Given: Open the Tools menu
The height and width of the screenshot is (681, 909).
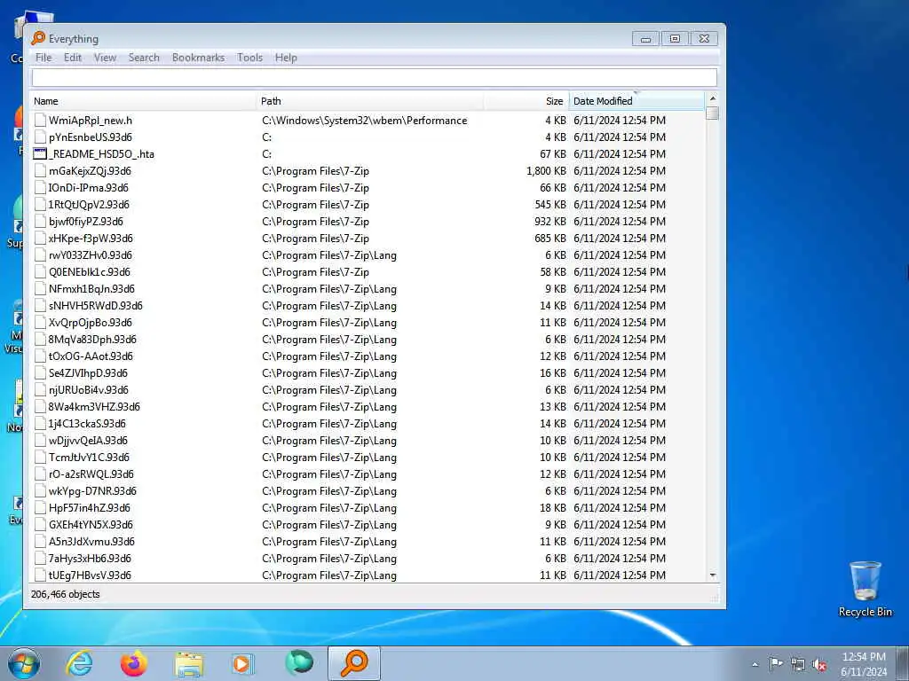Looking at the screenshot, I should pos(249,58).
